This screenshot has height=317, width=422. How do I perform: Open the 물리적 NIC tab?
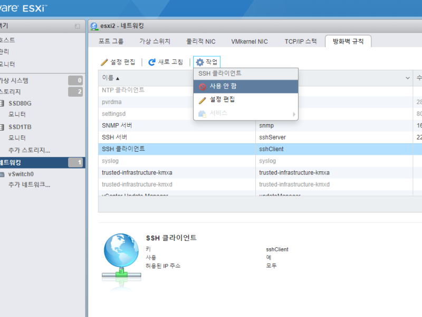pyautogui.click(x=201, y=41)
